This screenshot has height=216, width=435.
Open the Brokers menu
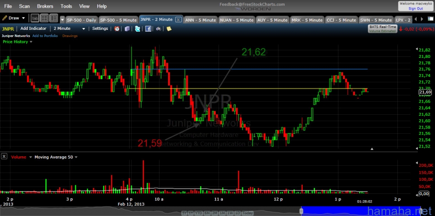(45, 6)
